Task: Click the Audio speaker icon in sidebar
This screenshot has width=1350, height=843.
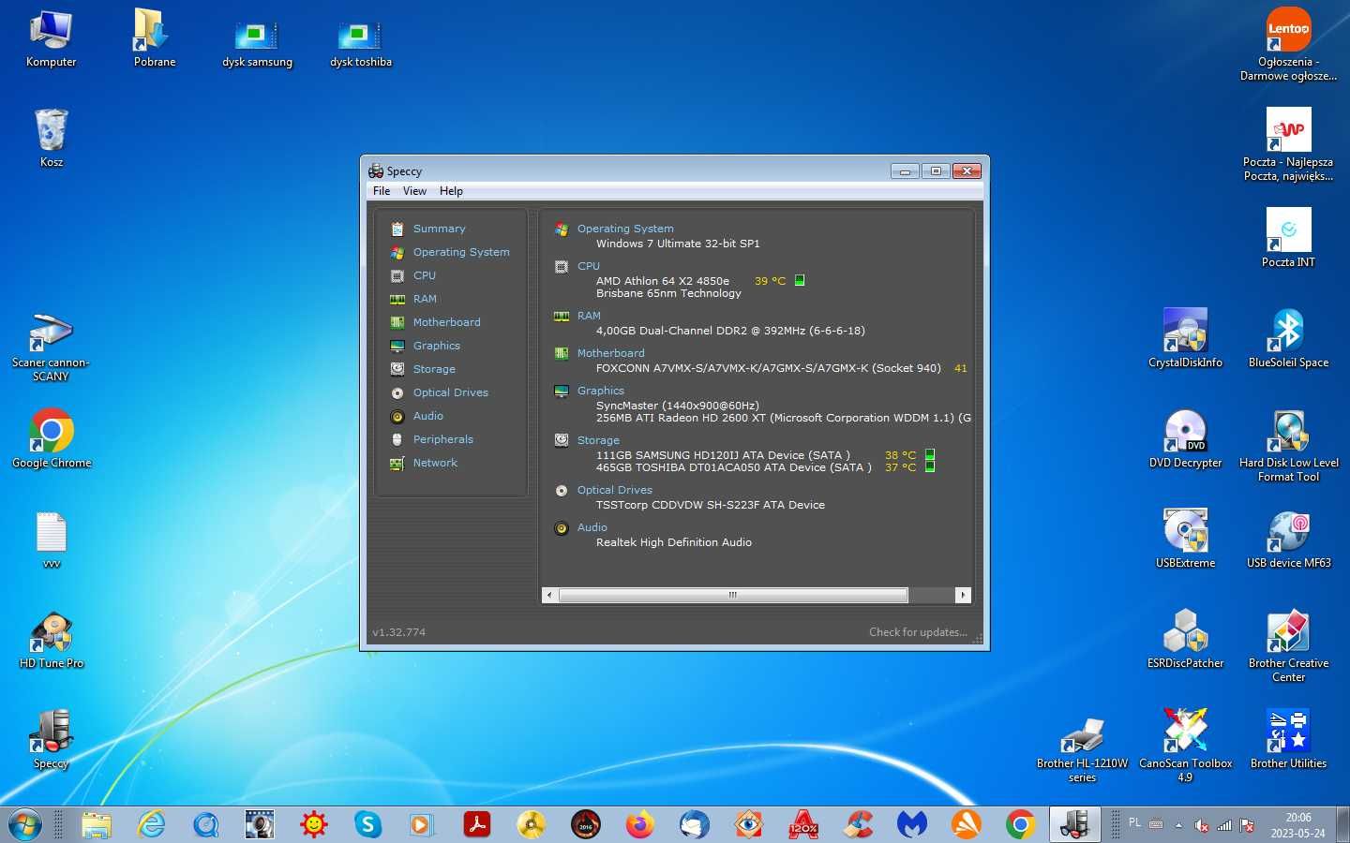Action: (397, 416)
